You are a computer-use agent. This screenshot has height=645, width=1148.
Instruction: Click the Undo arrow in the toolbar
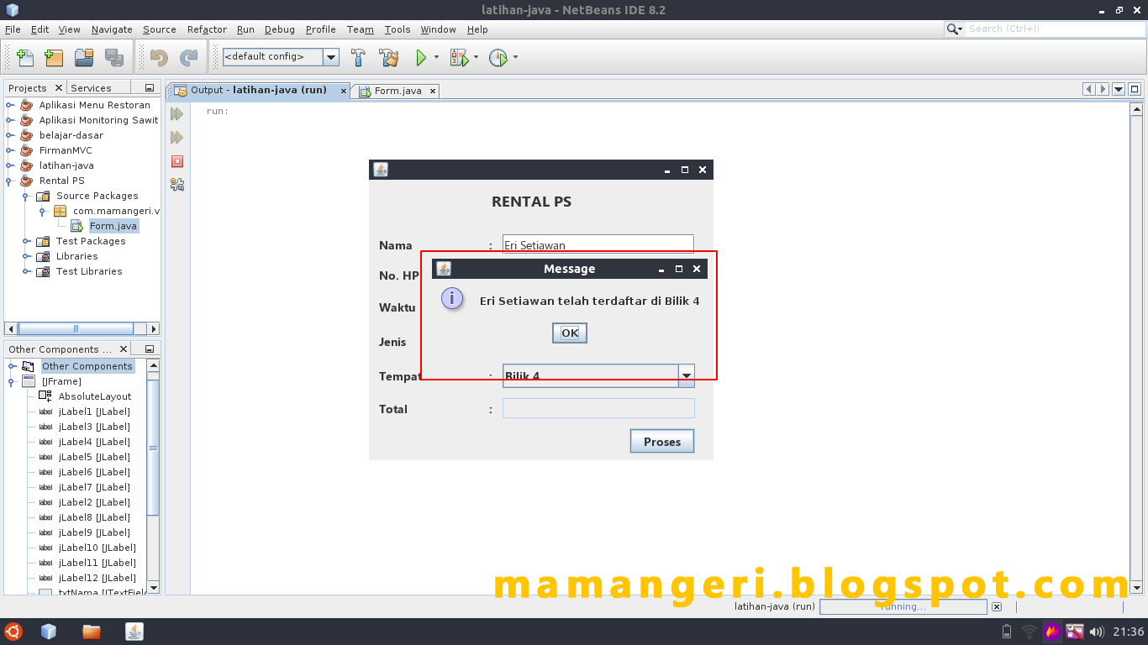tap(160, 57)
